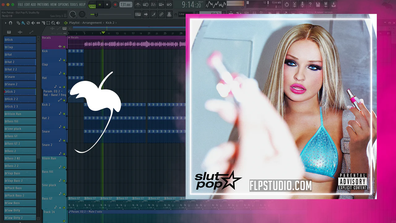Click the question mark help icon

[x=310, y=5]
